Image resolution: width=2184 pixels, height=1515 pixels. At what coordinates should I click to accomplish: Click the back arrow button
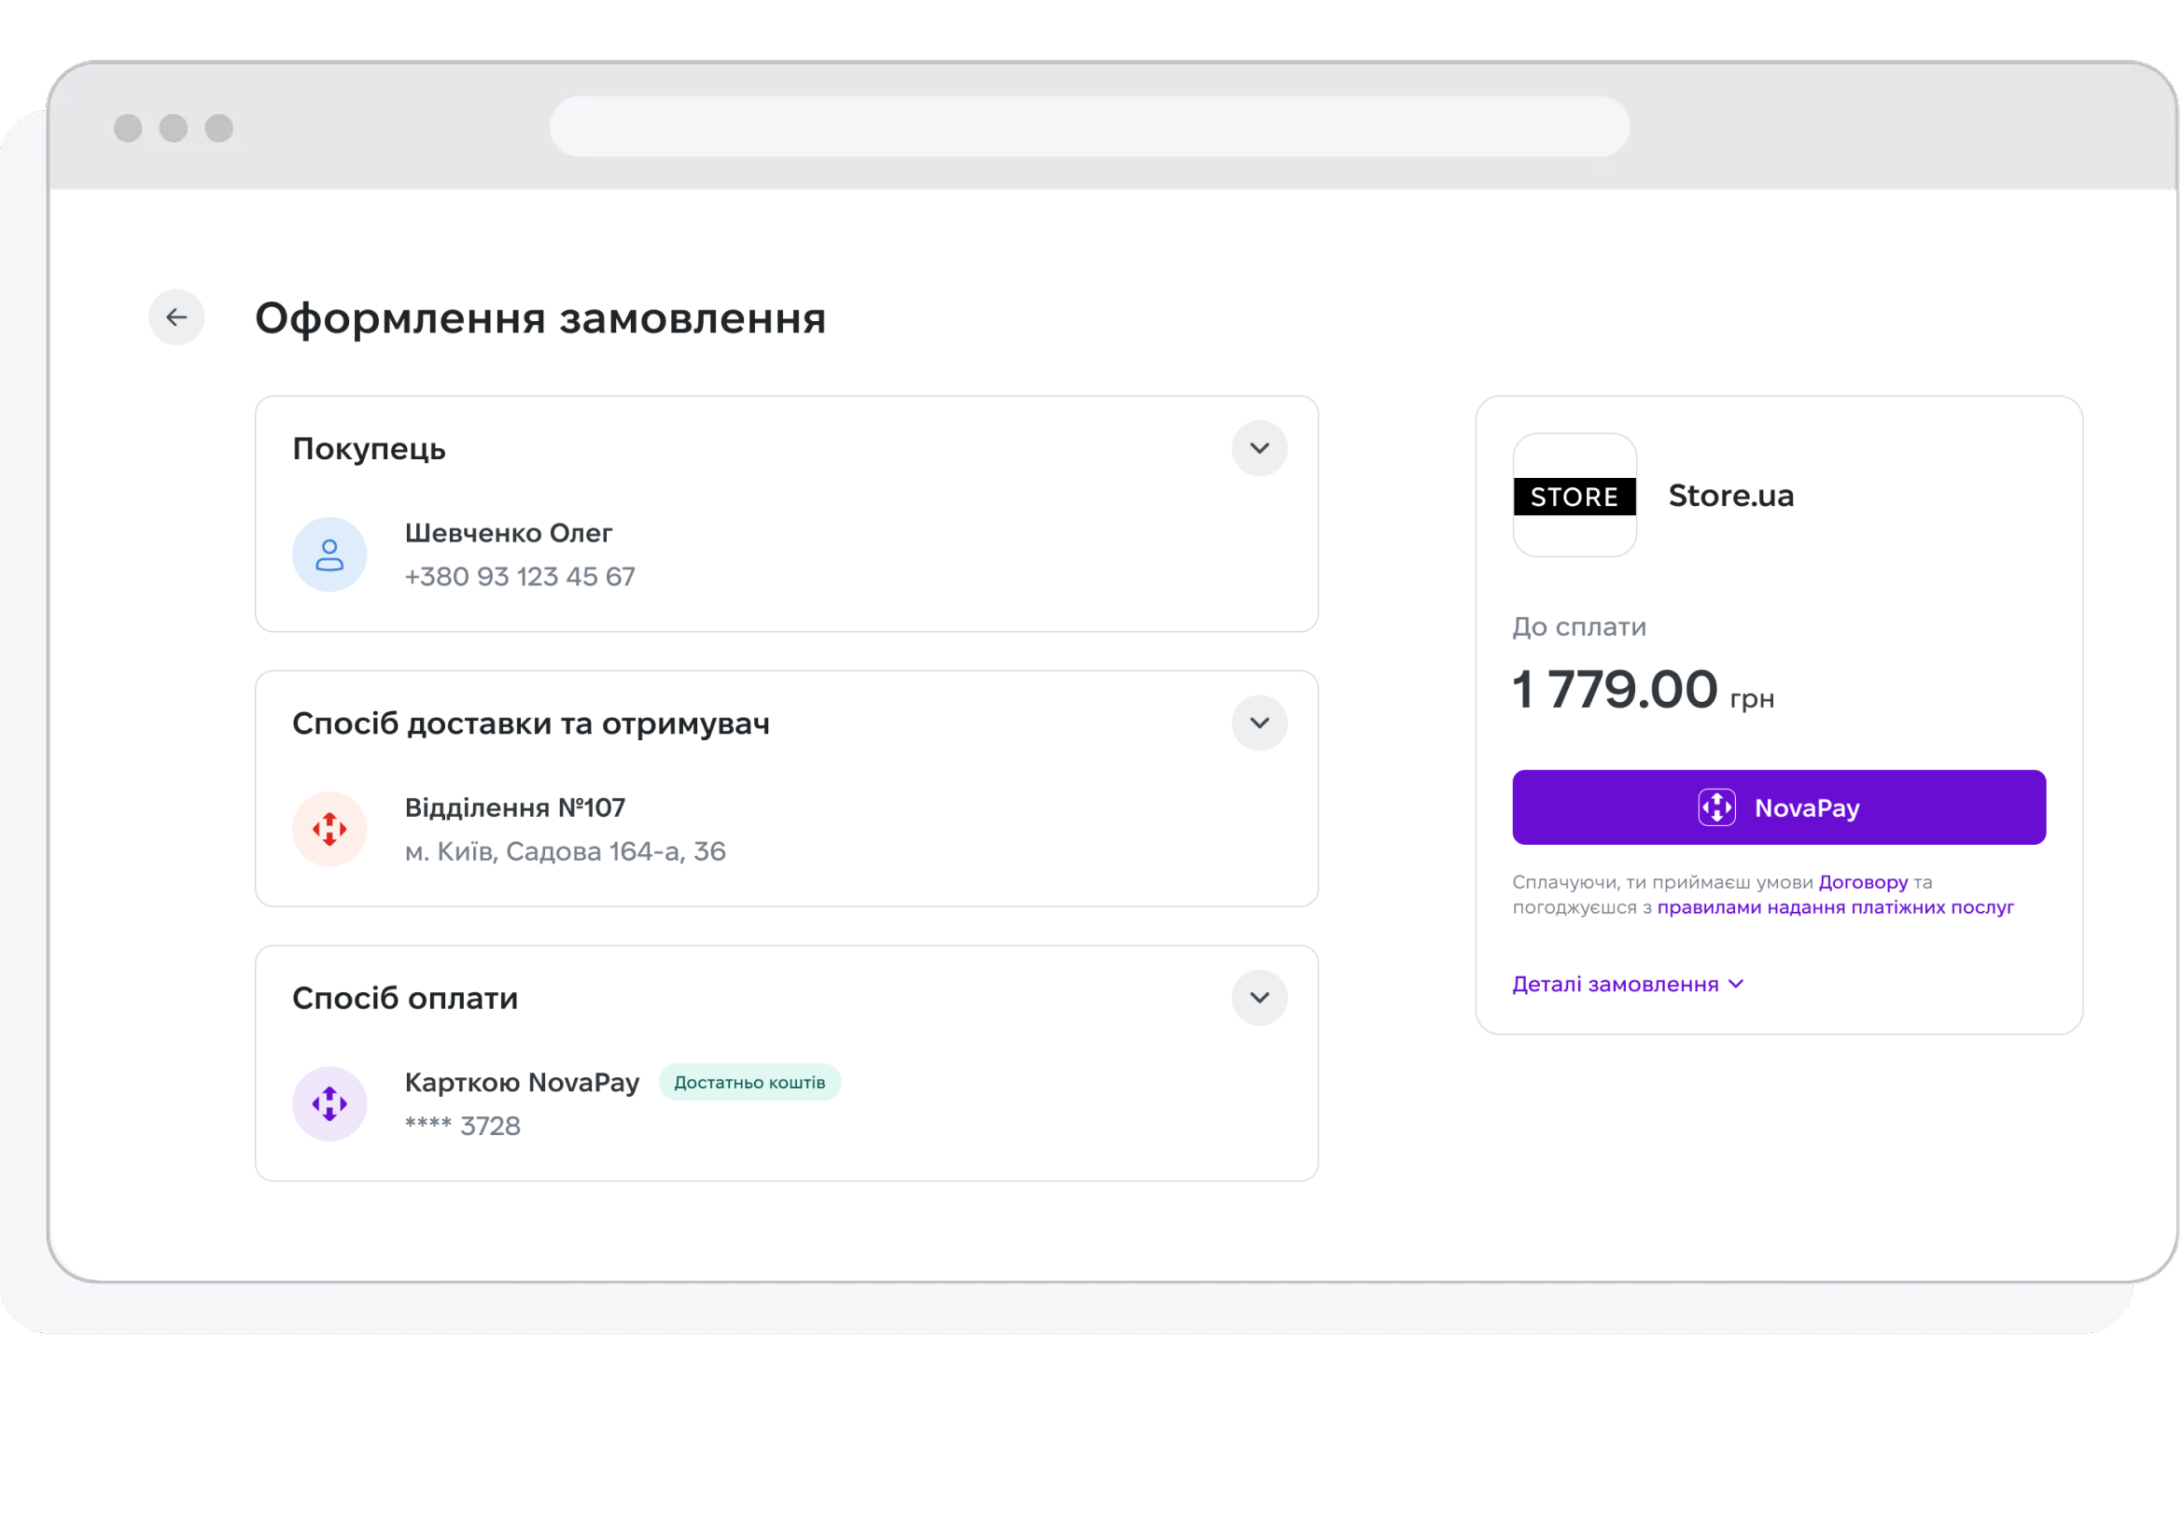(176, 317)
